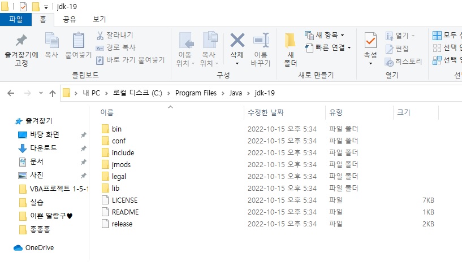
Task: Expand the Delete (삭제) dropdown arrow
Action: [237, 64]
